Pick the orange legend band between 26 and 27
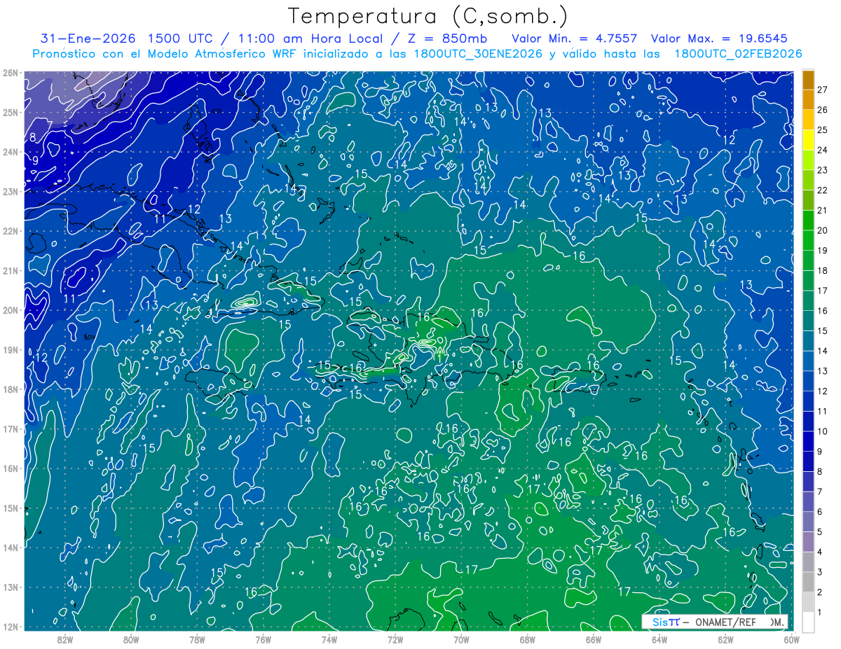This screenshot has width=841, height=649. (x=807, y=99)
